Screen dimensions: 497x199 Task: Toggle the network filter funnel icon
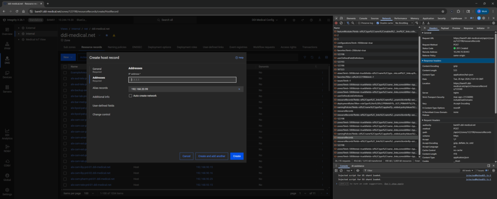pyautogui.click(x=347, y=23)
